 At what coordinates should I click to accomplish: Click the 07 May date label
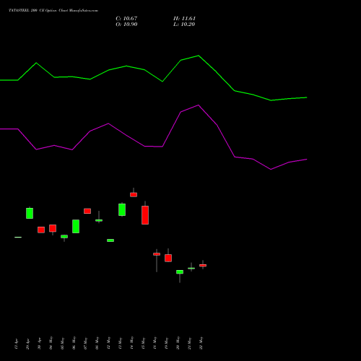coord(86,343)
